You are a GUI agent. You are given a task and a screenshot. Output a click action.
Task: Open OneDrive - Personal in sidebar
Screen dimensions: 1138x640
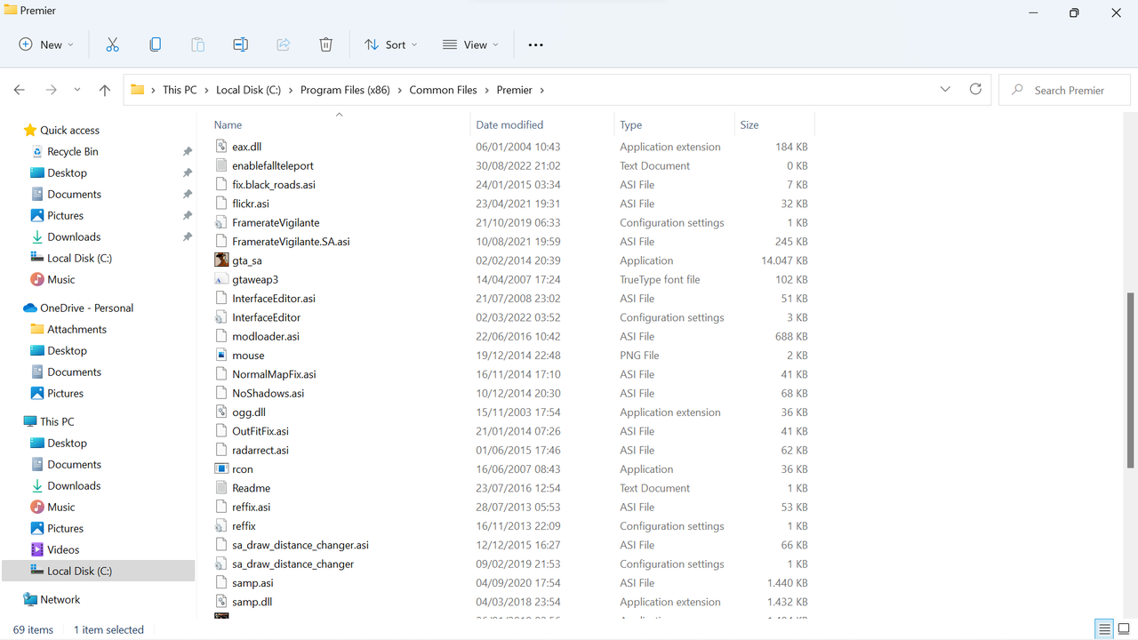pos(86,308)
